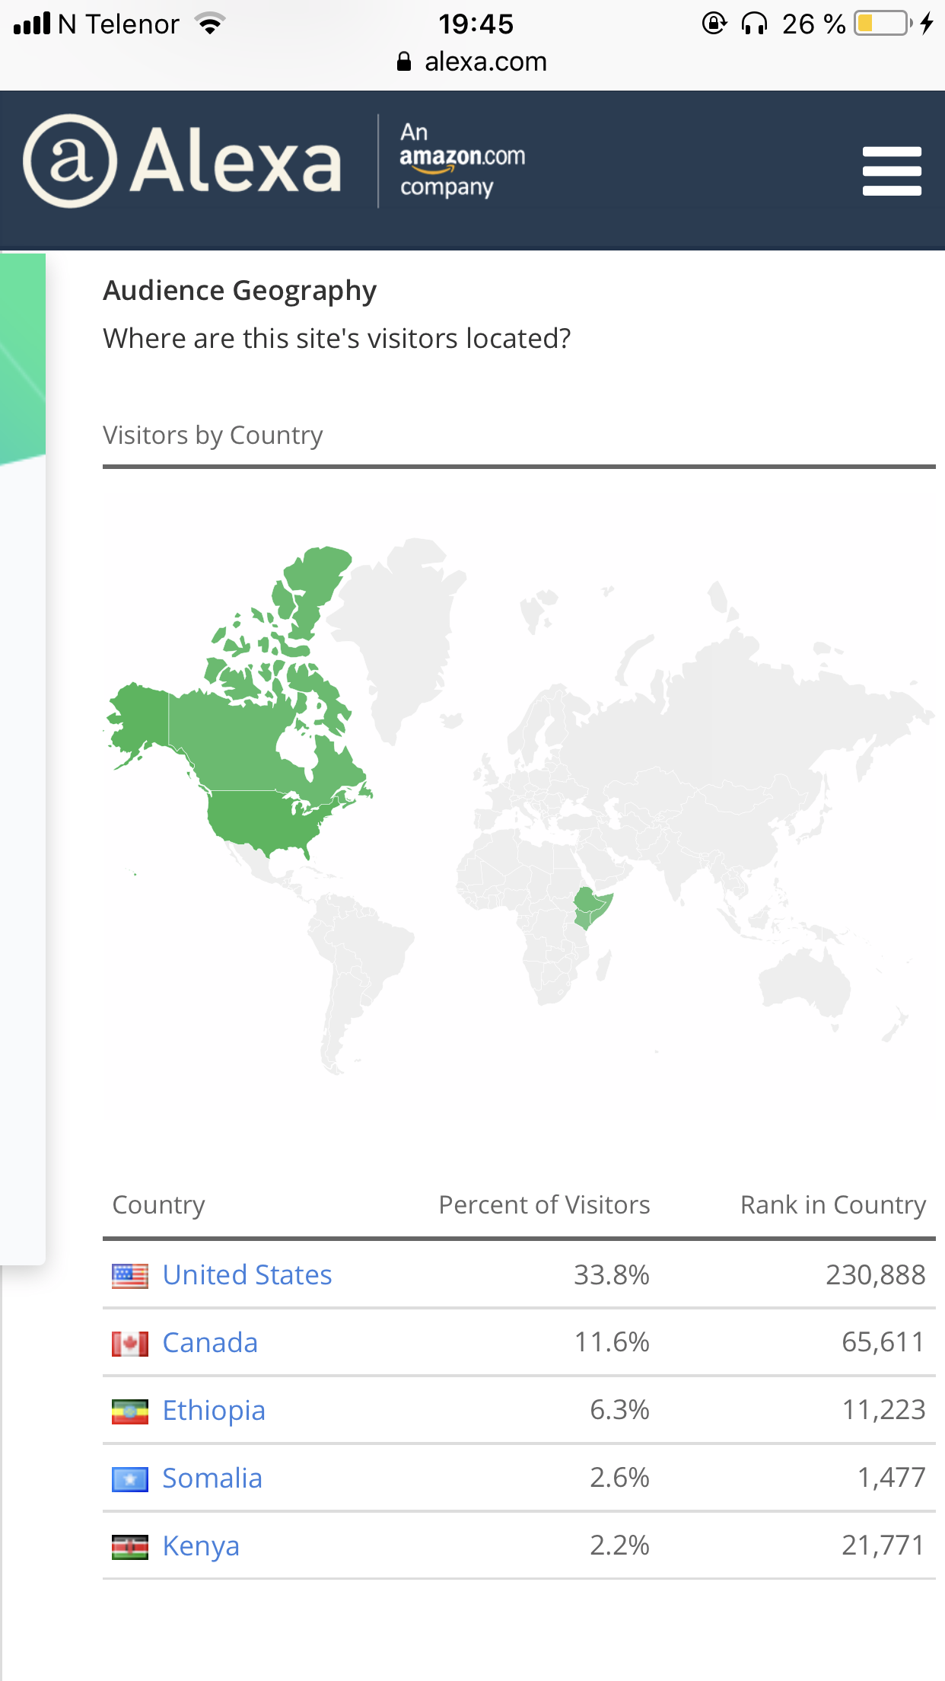Tap the Visitors by Country heading
The image size is (945, 1681).
pos(213,435)
